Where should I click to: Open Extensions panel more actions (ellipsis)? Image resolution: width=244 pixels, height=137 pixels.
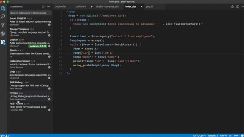(x=48, y=7)
